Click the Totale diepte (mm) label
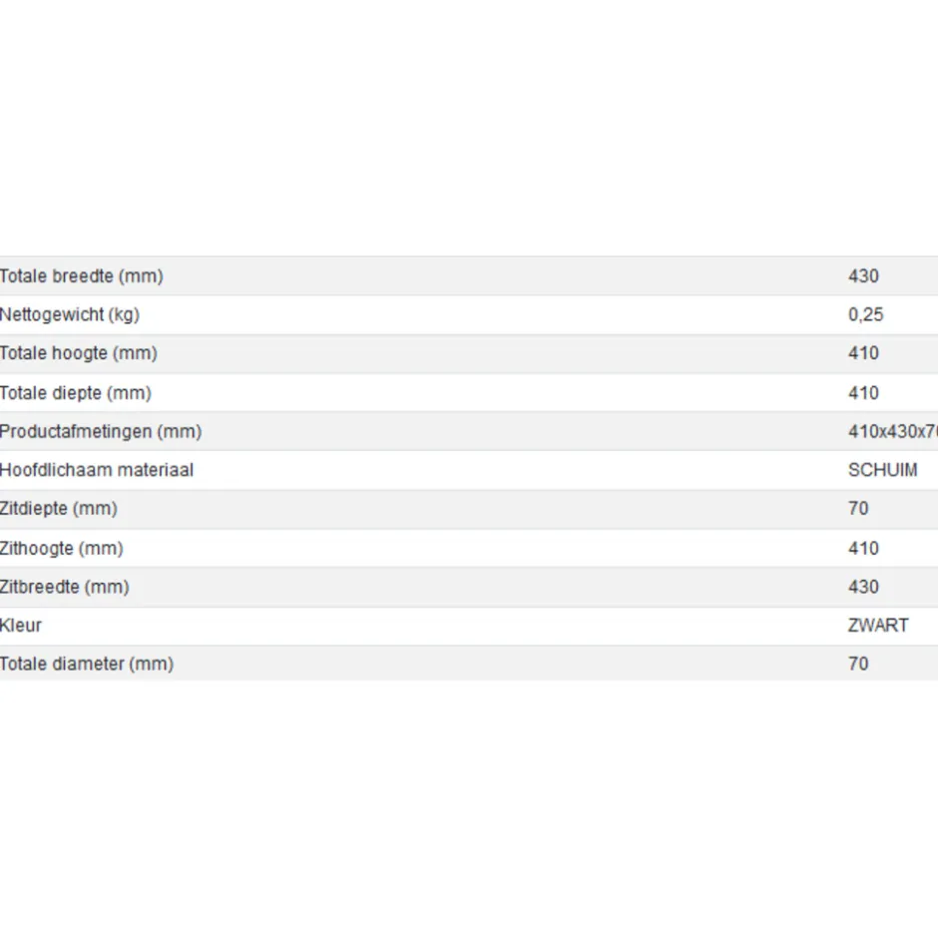Screen dimensions: 938x938 click(x=76, y=393)
